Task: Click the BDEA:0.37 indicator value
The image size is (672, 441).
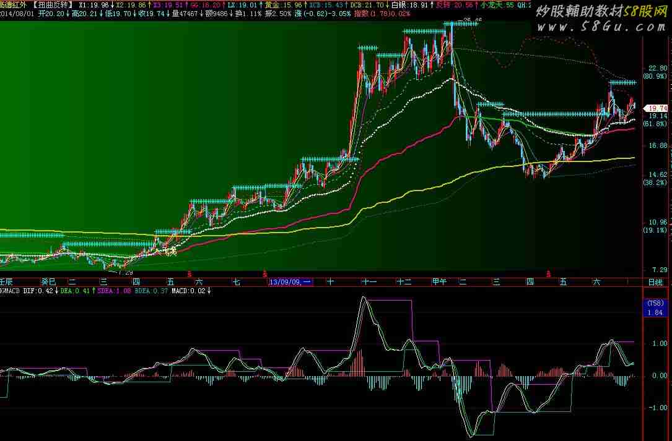Action: click(x=151, y=291)
